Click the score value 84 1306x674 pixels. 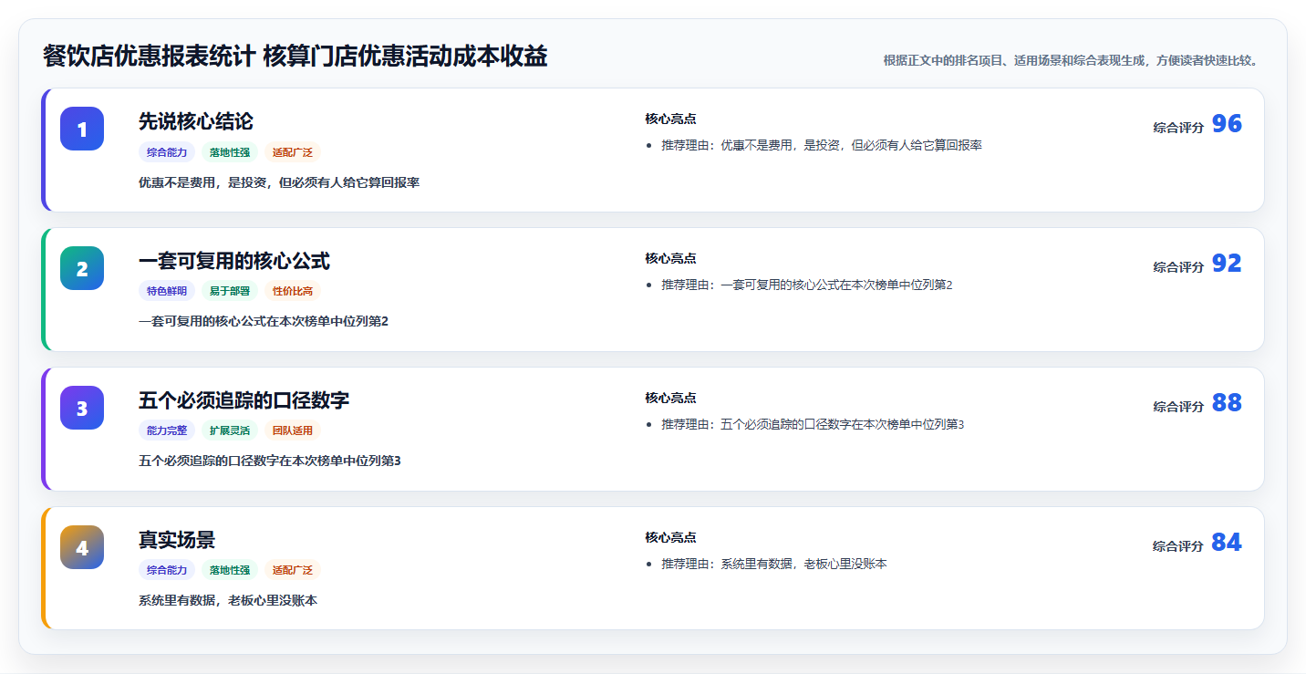pos(1227,543)
